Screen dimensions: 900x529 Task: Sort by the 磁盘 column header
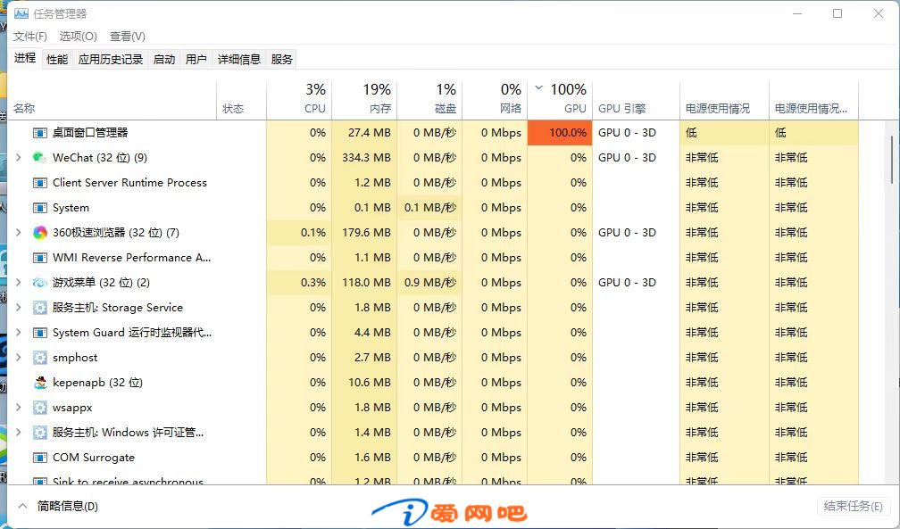pos(429,99)
